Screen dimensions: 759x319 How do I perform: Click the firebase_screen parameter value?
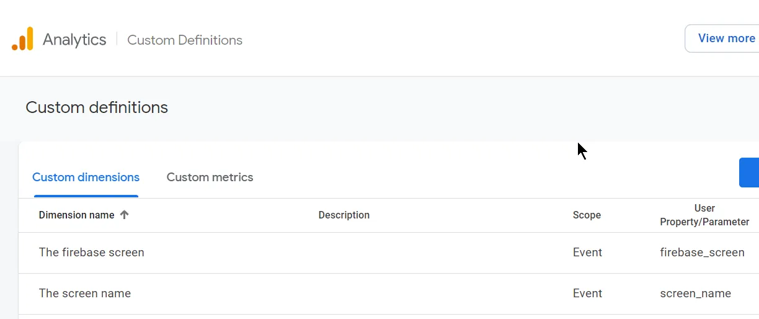[702, 253]
